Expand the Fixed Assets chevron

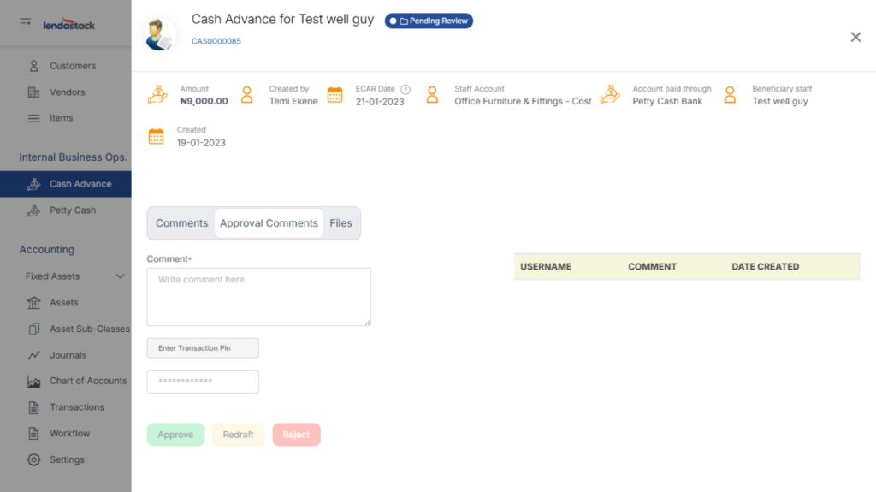[x=120, y=276]
